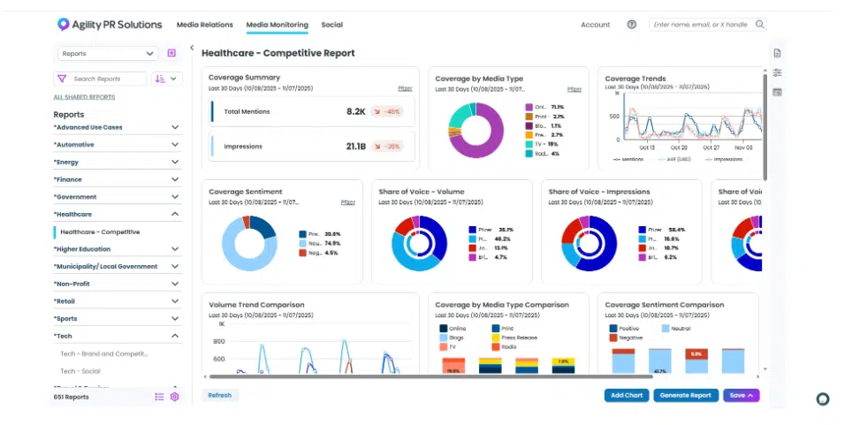Click the Total Mentions -45% trend badge

(x=387, y=112)
